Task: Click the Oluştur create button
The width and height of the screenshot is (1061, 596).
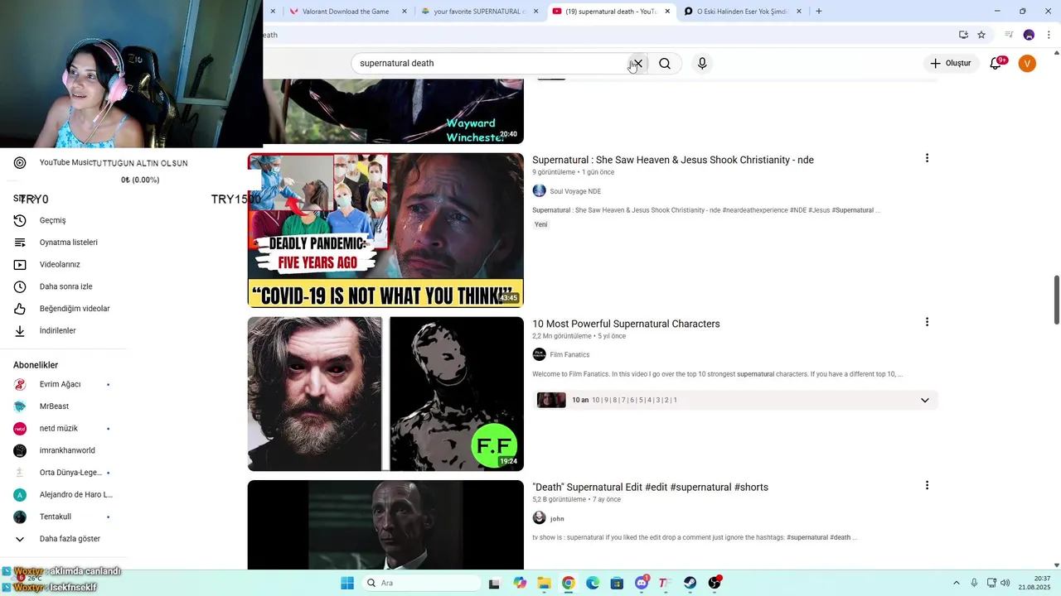Action: [950, 64]
